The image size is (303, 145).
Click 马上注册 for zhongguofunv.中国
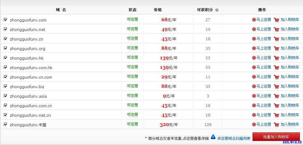click(264, 124)
